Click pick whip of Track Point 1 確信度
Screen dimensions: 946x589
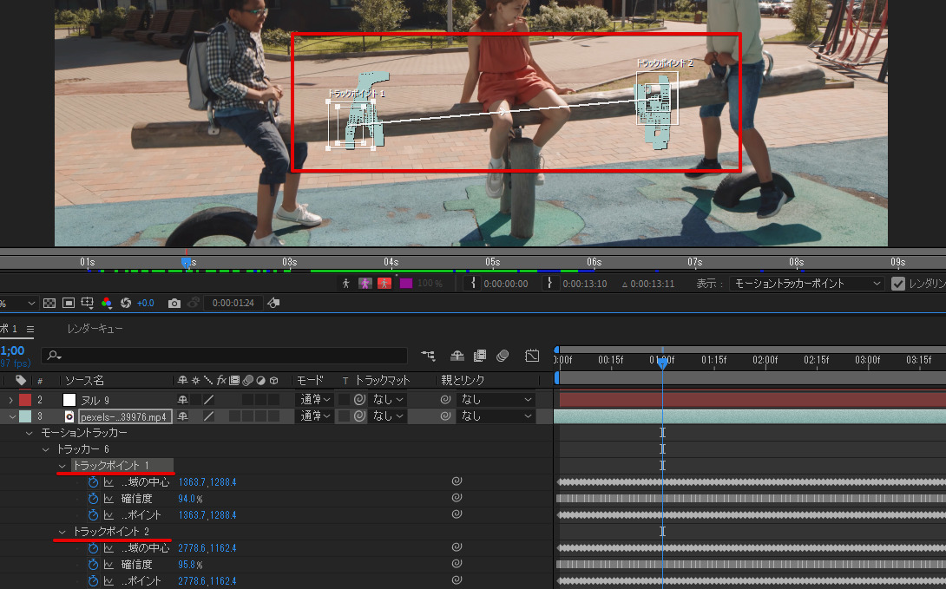tap(457, 499)
